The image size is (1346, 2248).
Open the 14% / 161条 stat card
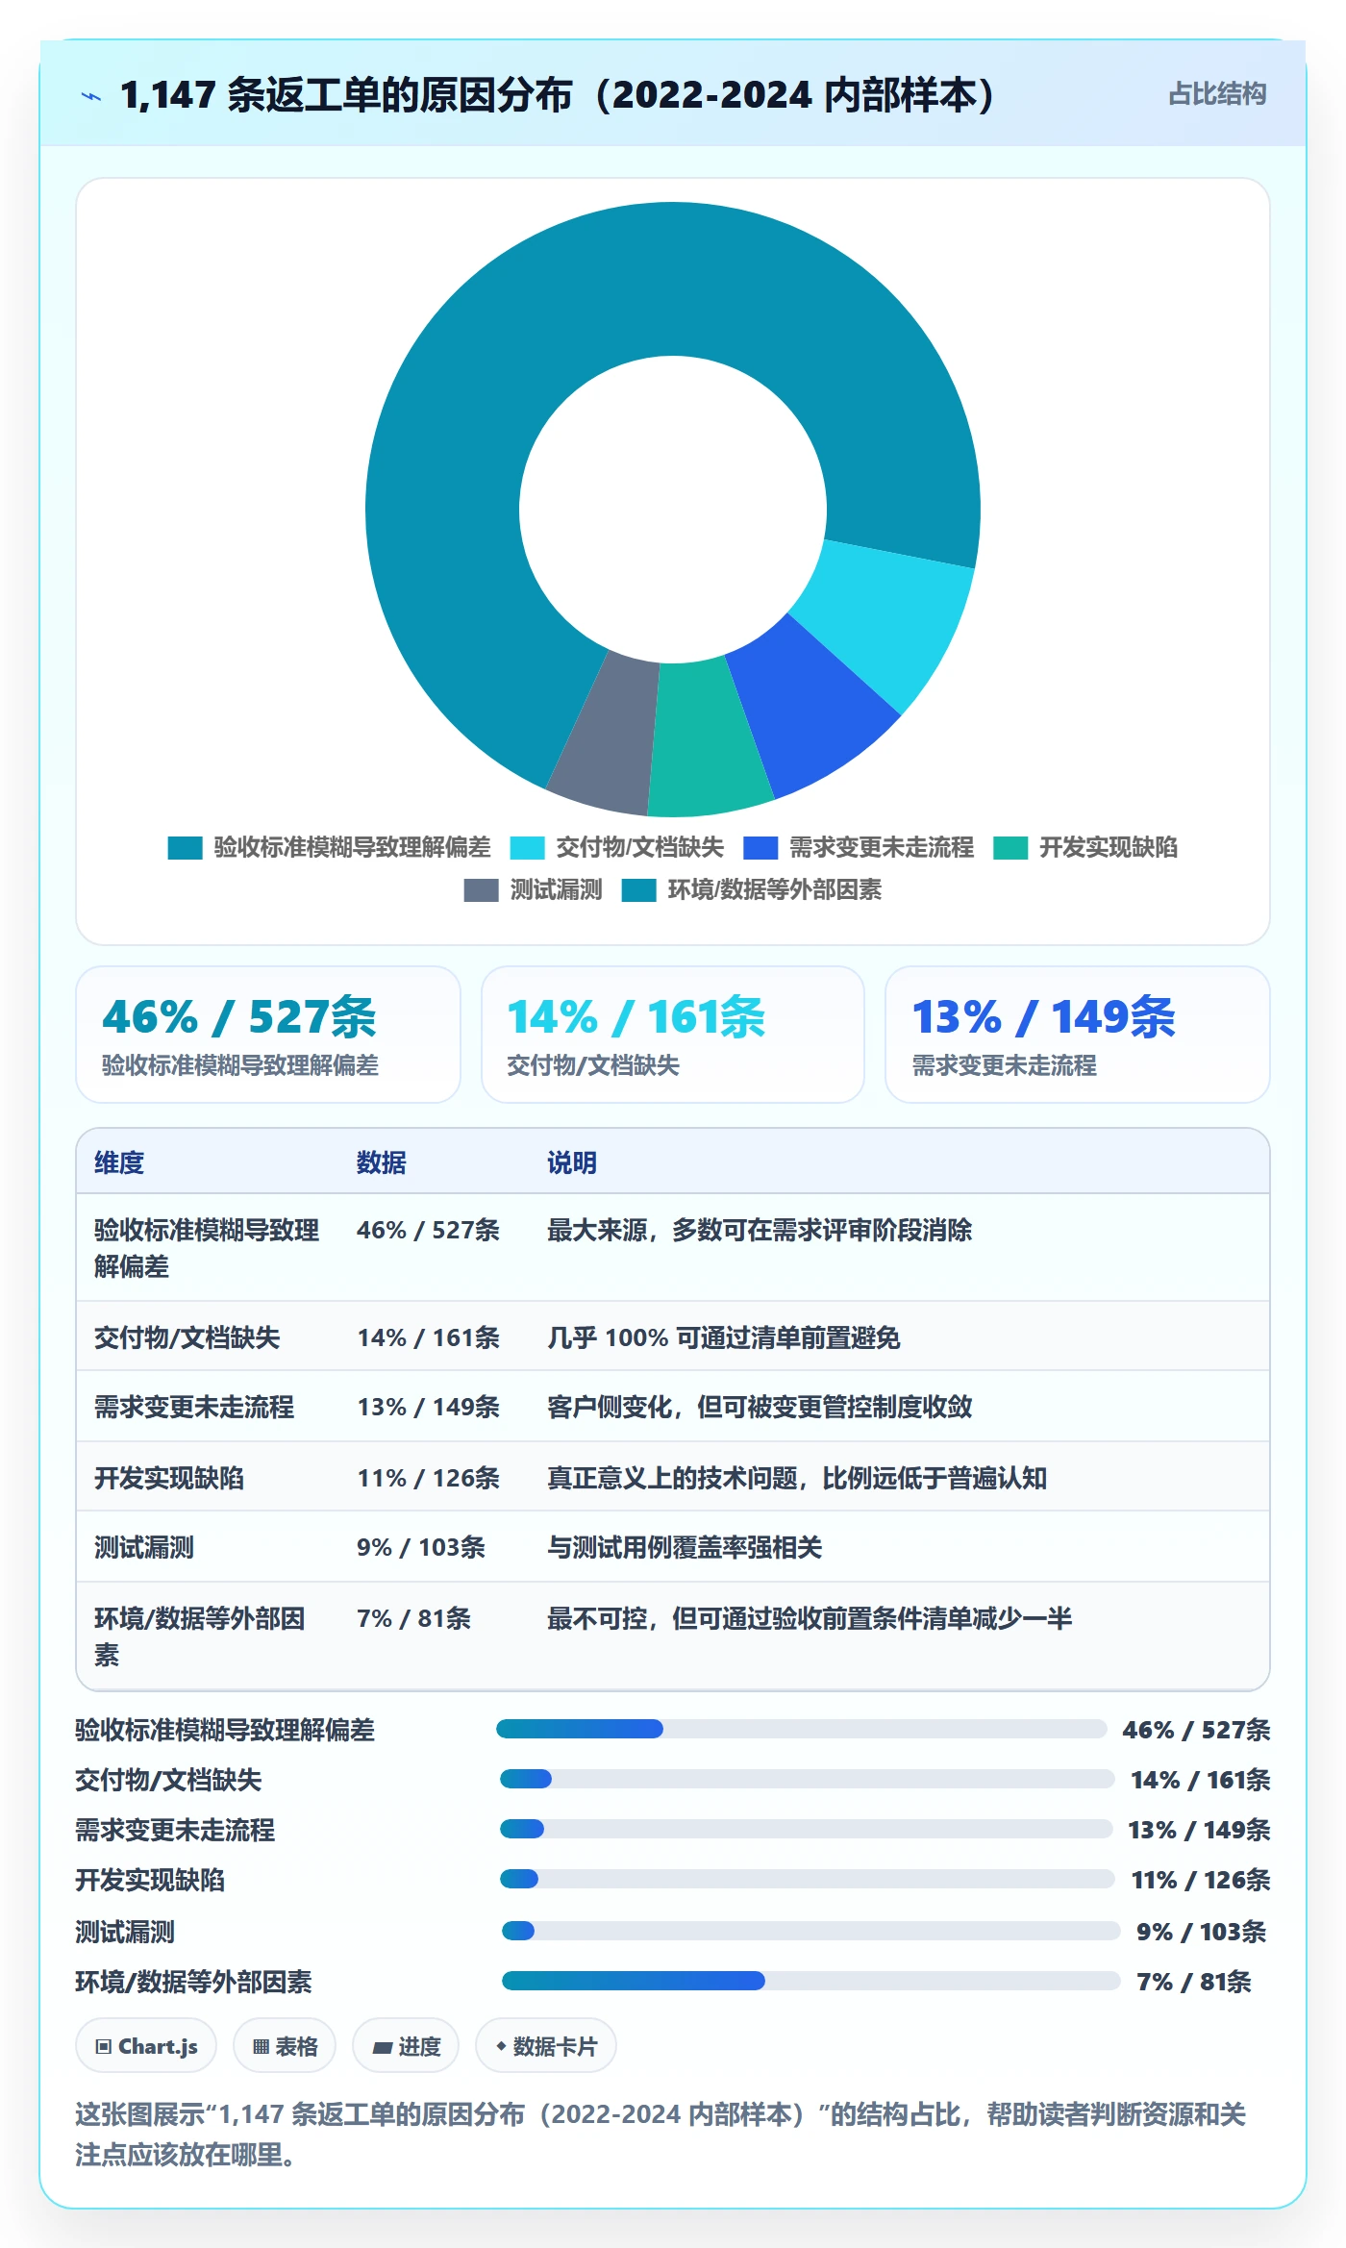673,1035
